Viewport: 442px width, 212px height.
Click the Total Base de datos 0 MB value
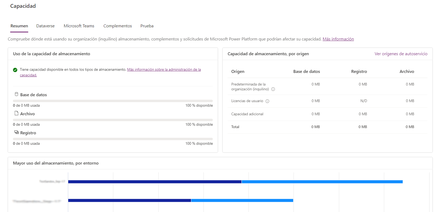(x=315, y=127)
